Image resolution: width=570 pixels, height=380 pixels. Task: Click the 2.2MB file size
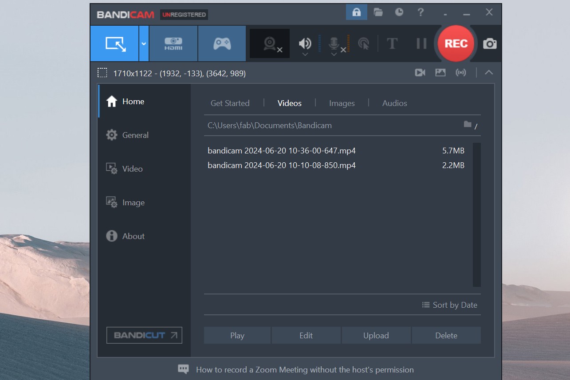point(453,165)
